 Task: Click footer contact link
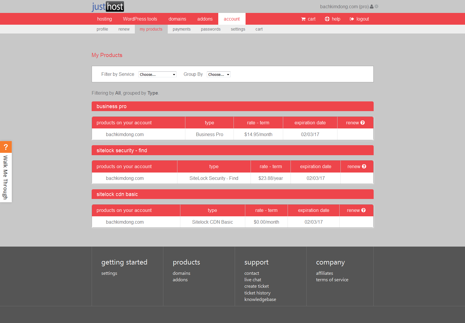coord(252,273)
